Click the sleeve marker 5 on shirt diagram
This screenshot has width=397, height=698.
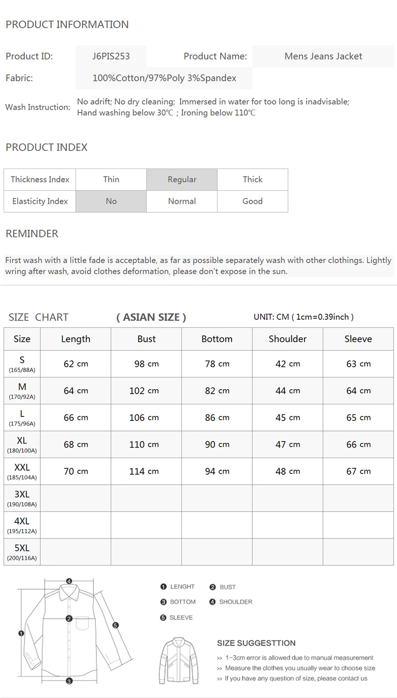click(116, 625)
